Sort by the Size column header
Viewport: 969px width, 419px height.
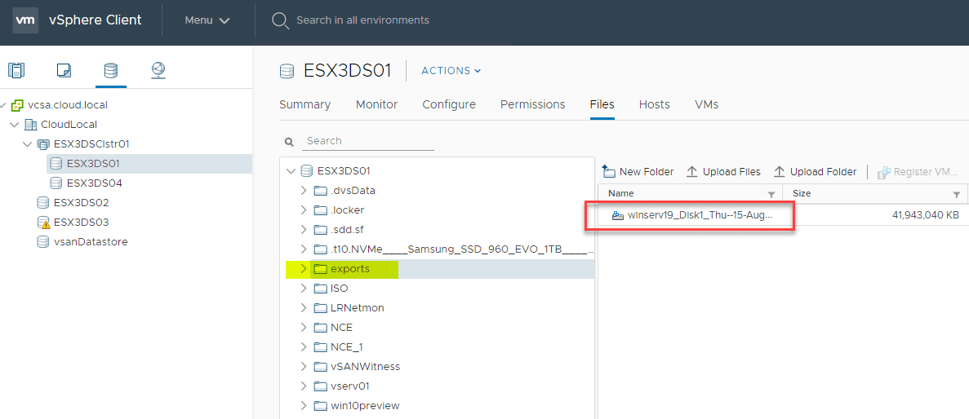[802, 194]
